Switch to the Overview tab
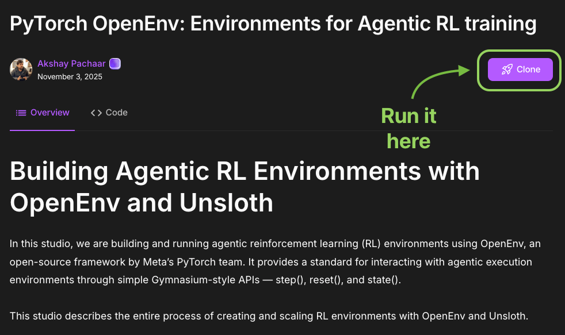Screen dimensions: 565x335 click(42, 113)
